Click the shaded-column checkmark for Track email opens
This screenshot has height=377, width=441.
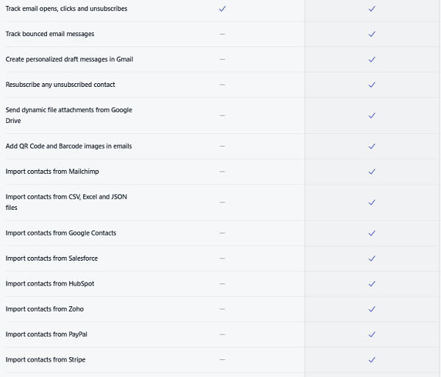(x=372, y=9)
